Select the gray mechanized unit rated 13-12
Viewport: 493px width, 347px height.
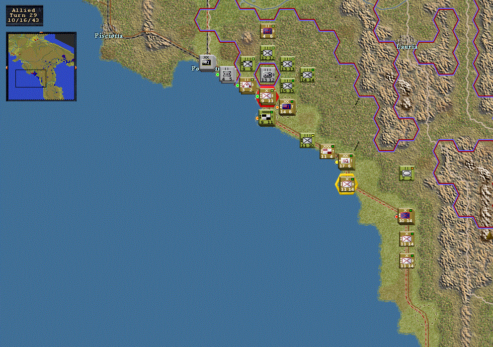(x=268, y=75)
